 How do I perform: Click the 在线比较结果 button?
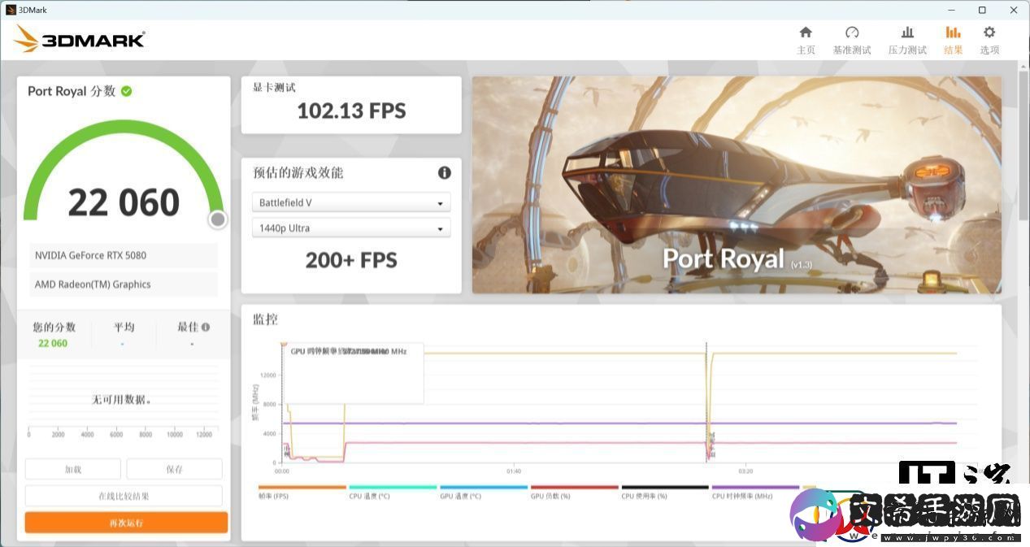[124, 496]
